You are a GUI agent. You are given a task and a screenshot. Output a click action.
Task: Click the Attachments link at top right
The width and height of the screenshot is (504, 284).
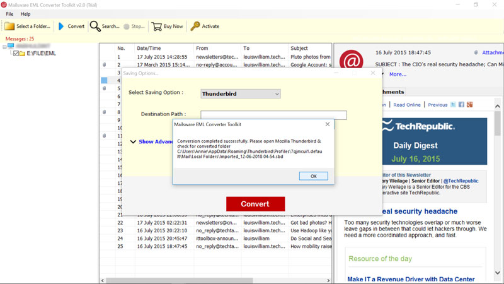tap(493, 52)
